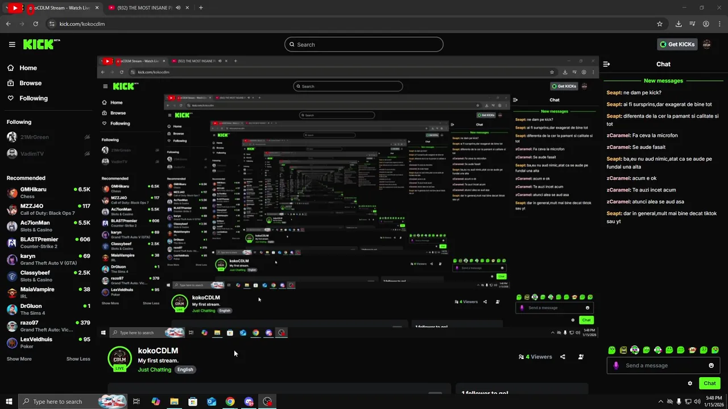Open the user avatar next to Get KICKs
The height and width of the screenshot is (409, 728).
point(707,44)
